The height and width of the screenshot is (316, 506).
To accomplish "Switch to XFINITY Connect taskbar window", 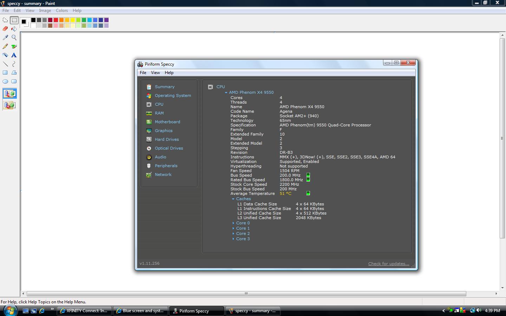I will click(x=84, y=311).
